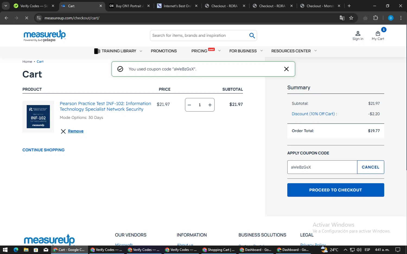407x254 pixels.
Task: Increase item quantity with plus button
Action: pos(210,105)
